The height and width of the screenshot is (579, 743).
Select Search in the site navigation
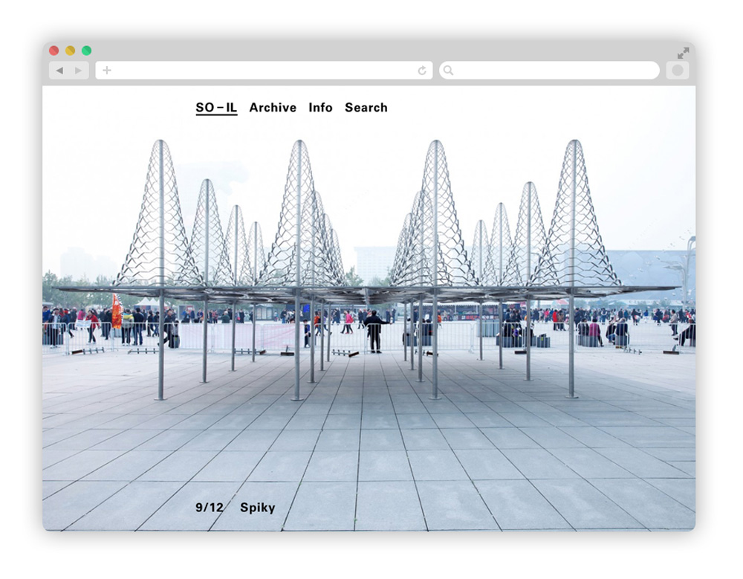pyautogui.click(x=366, y=108)
